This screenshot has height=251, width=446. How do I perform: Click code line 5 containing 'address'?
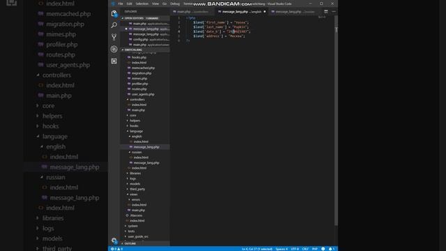(219, 36)
